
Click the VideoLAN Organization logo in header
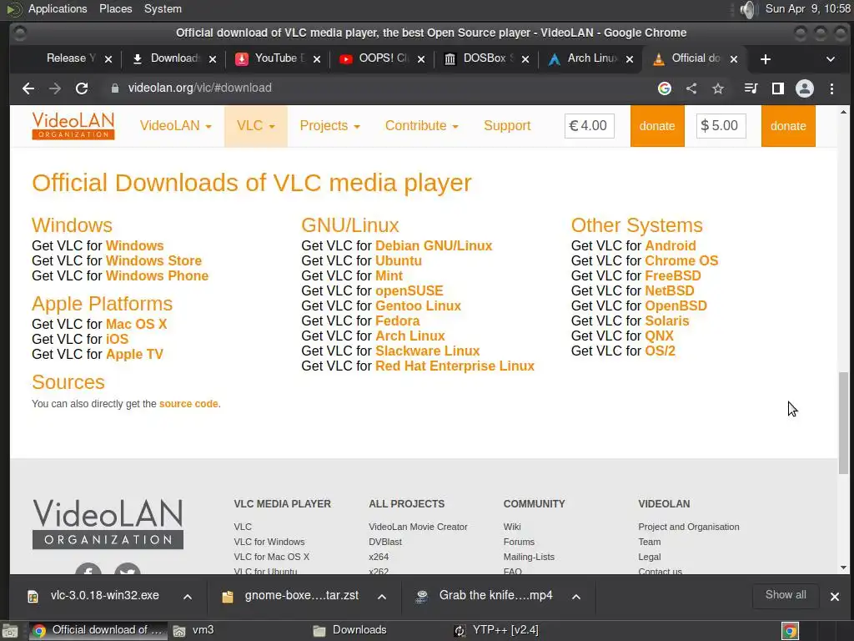pos(73,126)
